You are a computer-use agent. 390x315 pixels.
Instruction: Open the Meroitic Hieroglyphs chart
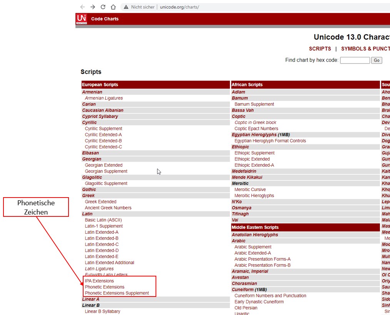click(254, 196)
